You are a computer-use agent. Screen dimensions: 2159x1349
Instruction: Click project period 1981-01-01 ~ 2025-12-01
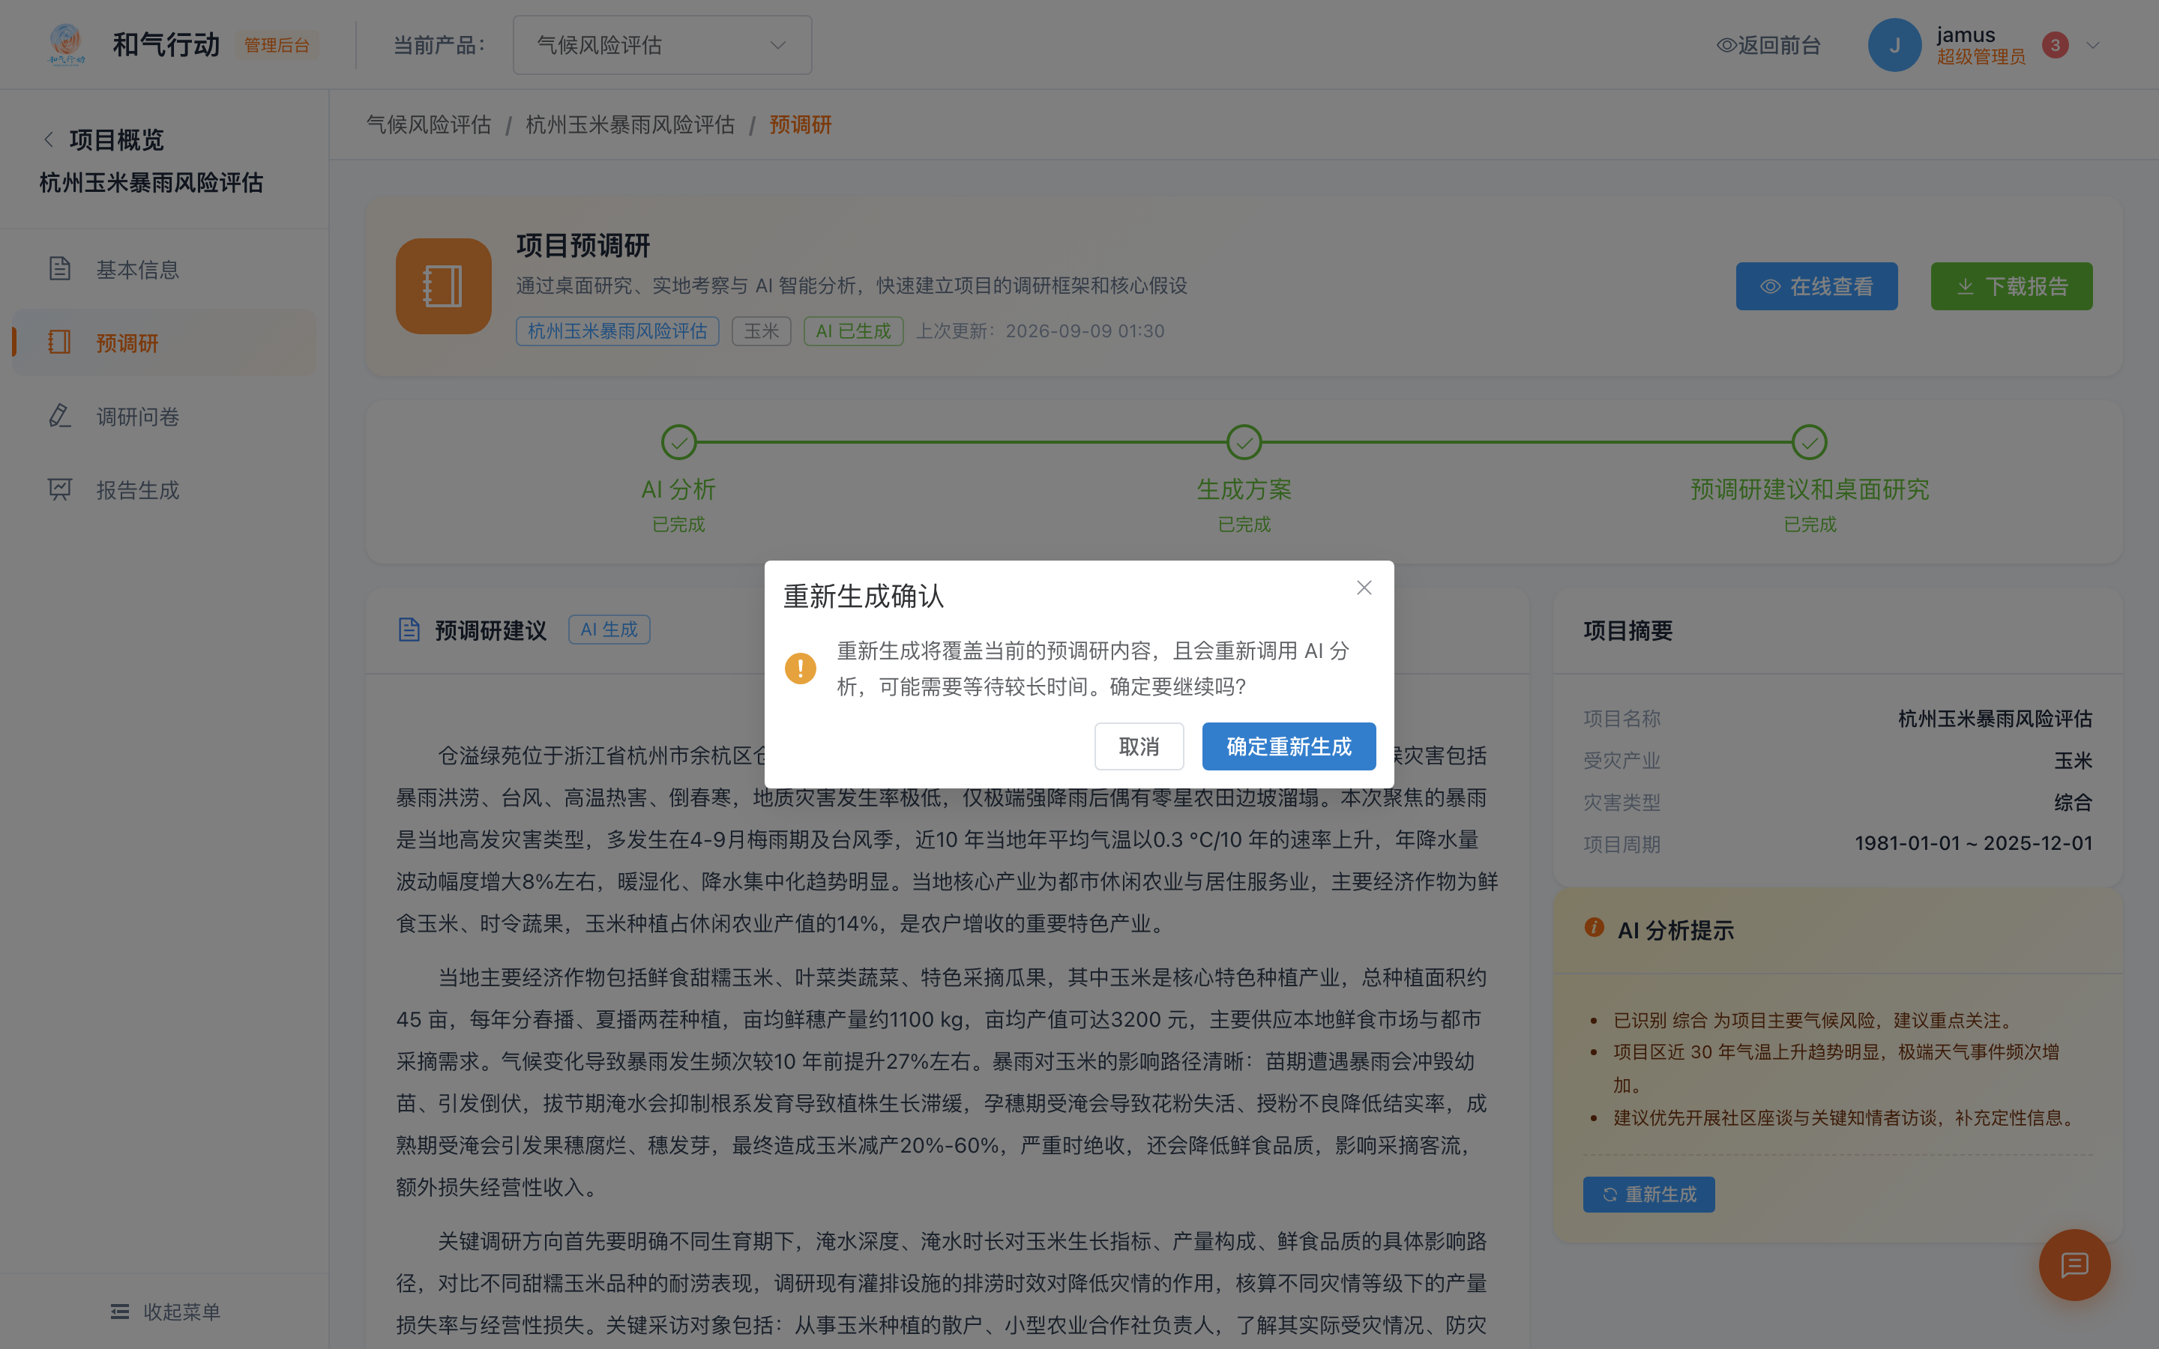1973,843
